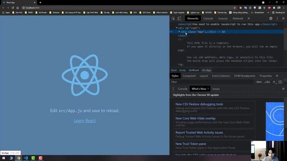The width and height of the screenshot is (287, 161).
Task: Show more DevTools main tabs chevron
Action: tap(248, 18)
